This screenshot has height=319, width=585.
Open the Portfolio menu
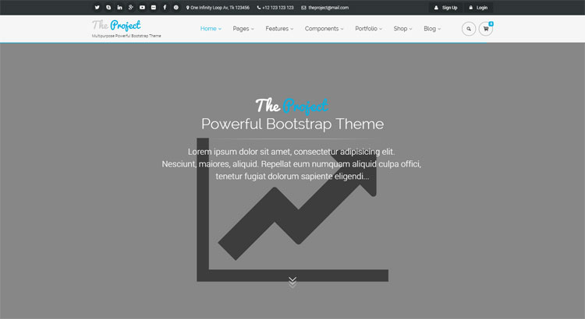coord(368,29)
